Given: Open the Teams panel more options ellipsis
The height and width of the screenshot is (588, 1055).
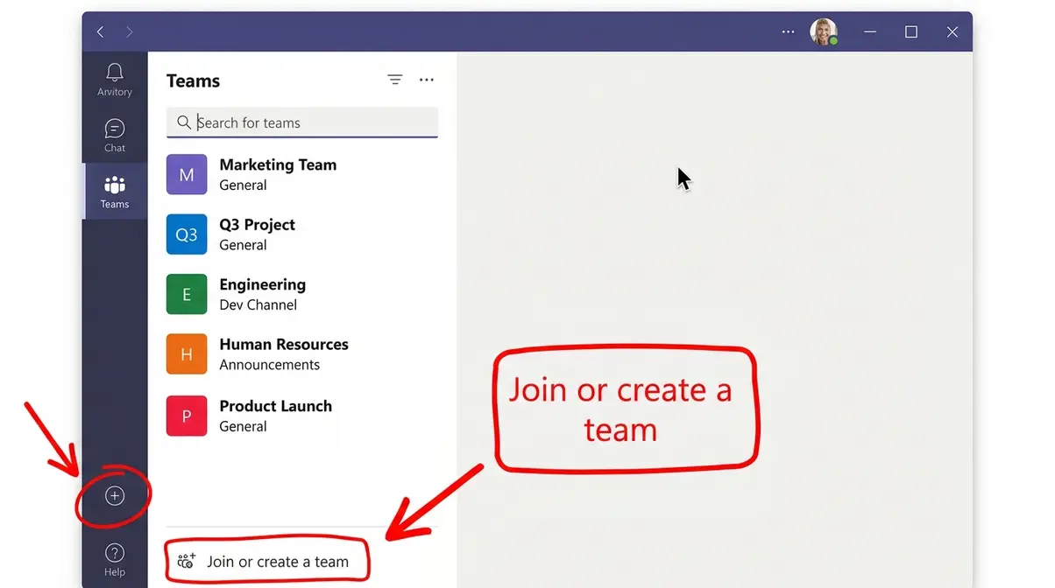Looking at the screenshot, I should point(427,80).
